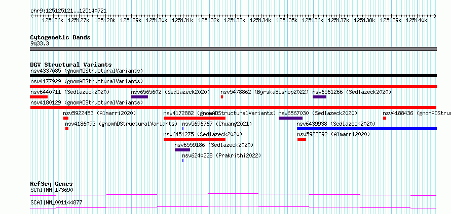Click the red bar for nsv4177929

tap(233, 86)
